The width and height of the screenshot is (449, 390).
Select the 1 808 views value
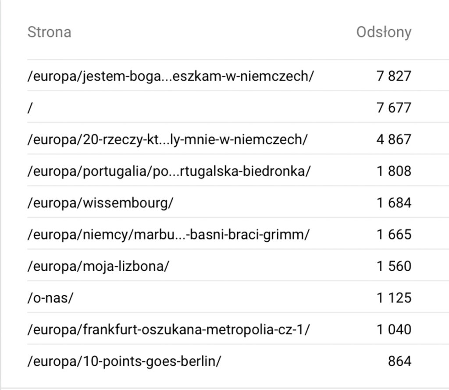click(x=394, y=171)
